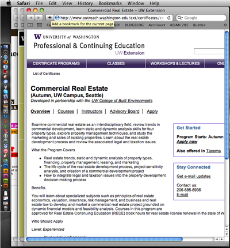Open Safari compass icon in the dock
The height and width of the screenshot is (248, 230).
coord(6,56)
